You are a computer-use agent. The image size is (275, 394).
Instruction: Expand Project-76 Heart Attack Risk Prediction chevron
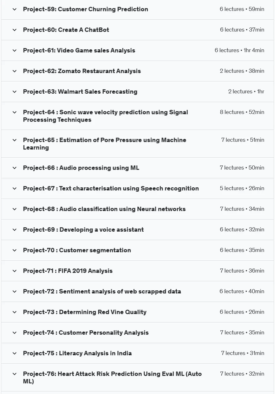14,374
